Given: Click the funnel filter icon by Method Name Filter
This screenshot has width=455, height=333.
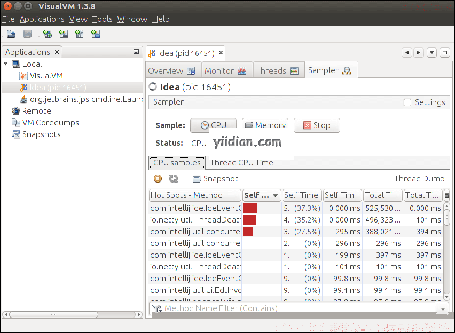Looking at the screenshot, I should 156,308.
